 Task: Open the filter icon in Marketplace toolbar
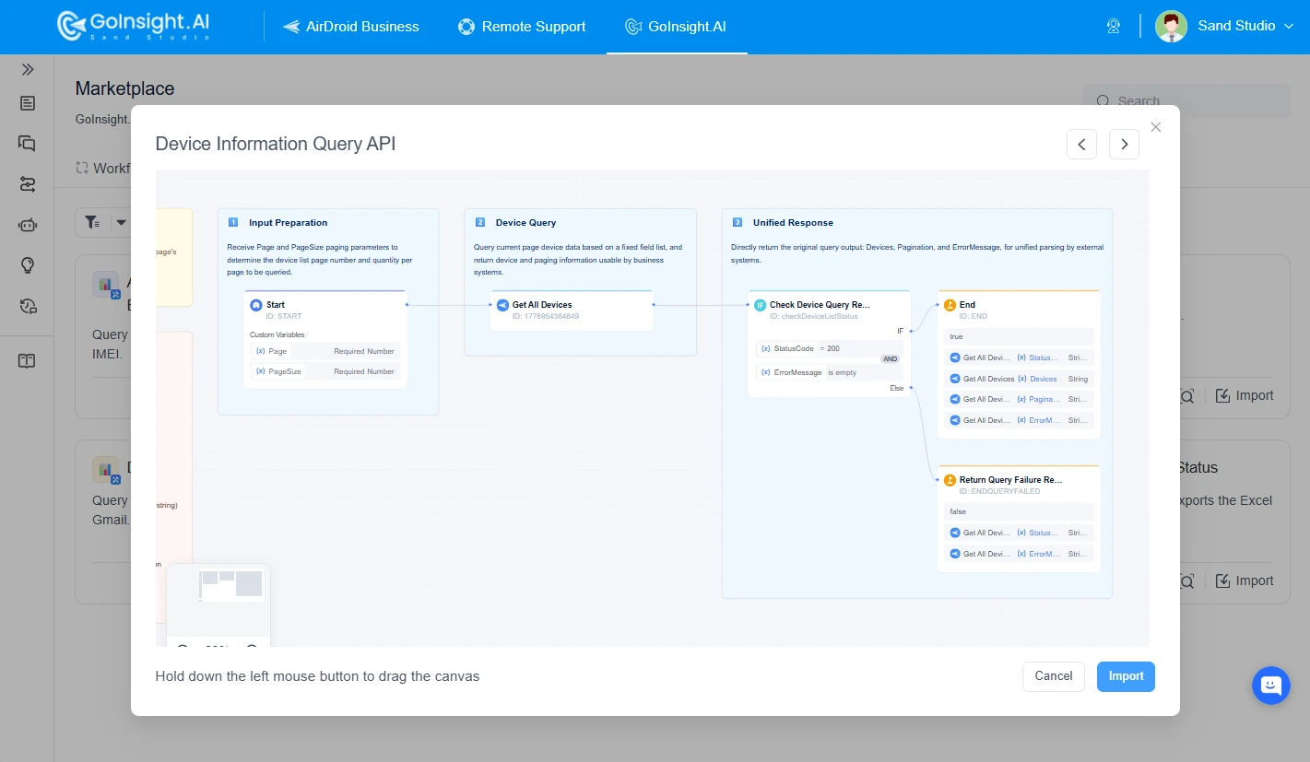point(92,222)
